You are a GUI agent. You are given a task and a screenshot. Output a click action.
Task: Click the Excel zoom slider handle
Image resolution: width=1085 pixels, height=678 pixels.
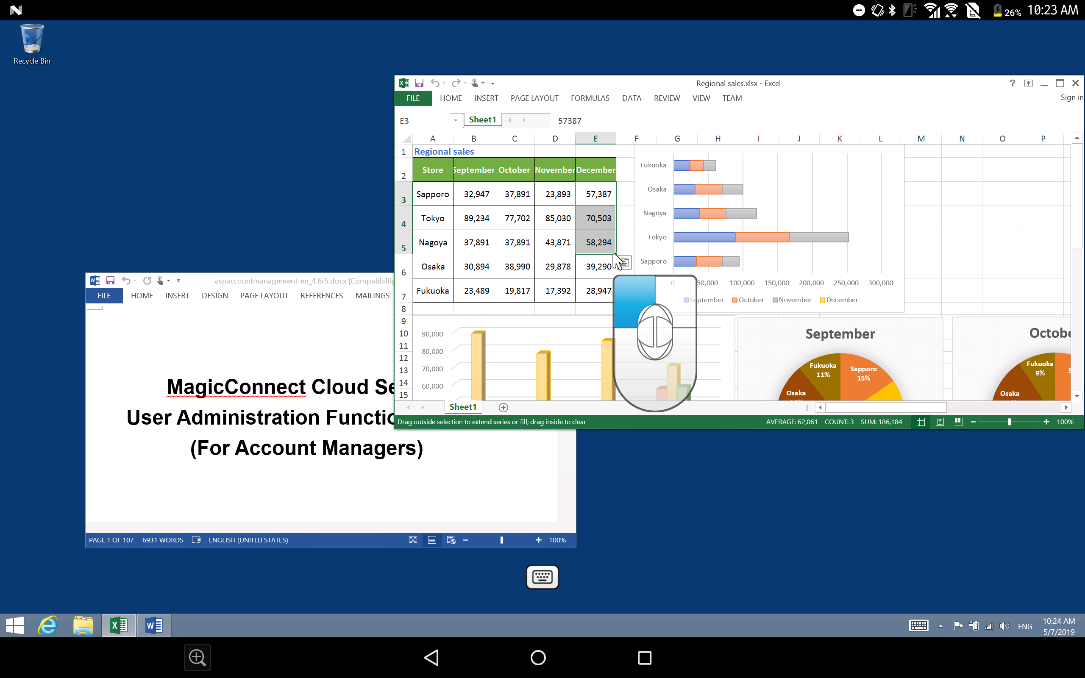click(x=1009, y=422)
